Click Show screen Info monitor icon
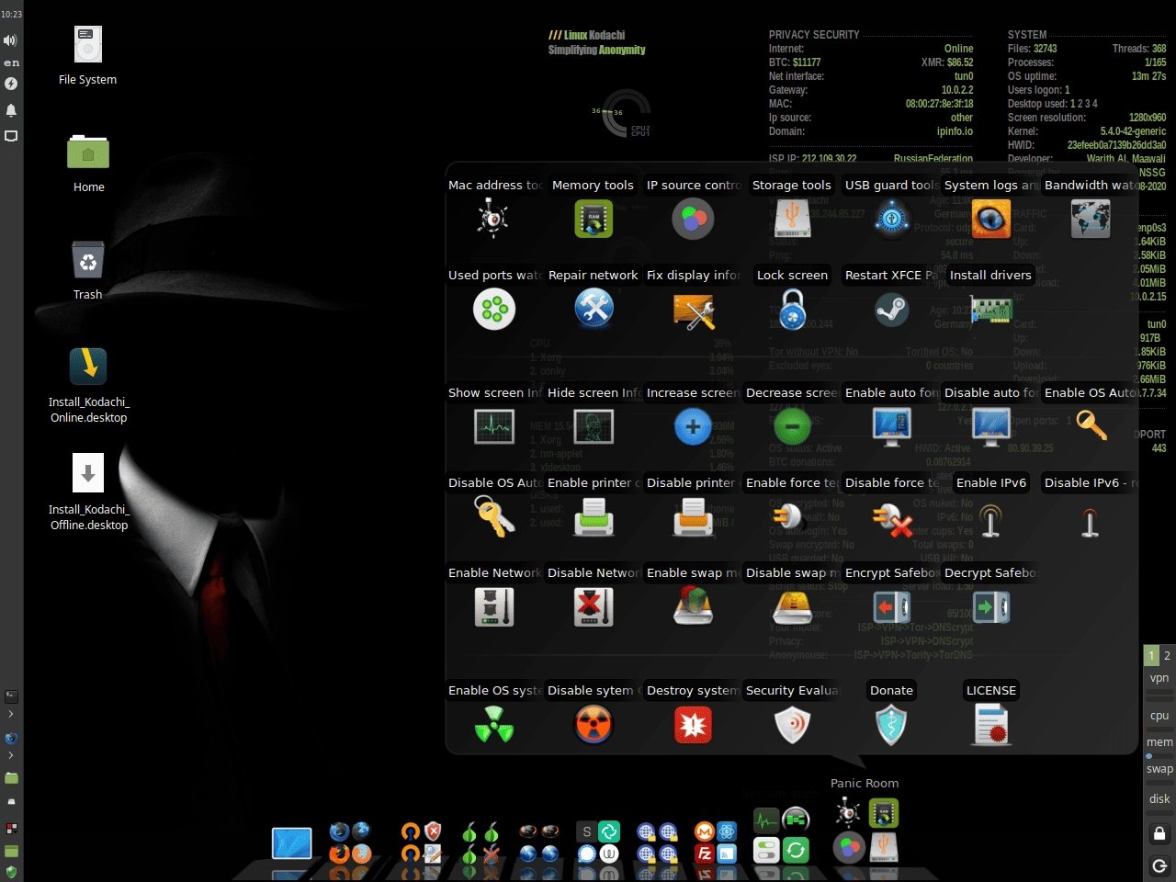 click(x=493, y=426)
